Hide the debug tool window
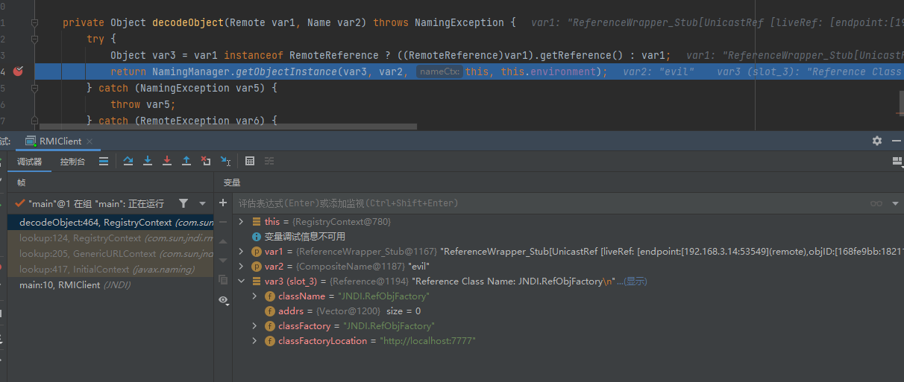Image resolution: width=904 pixels, height=382 pixels. click(895, 141)
